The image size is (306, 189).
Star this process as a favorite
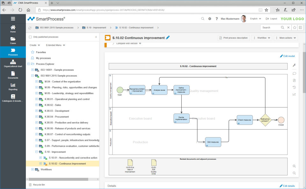(295, 28)
